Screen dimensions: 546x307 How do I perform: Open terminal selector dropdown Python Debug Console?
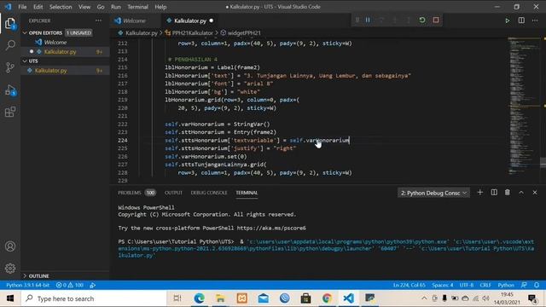tap(433, 193)
